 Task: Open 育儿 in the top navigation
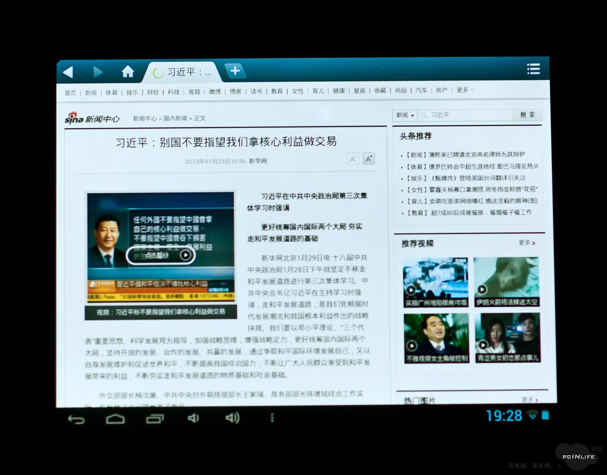(318, 91)
